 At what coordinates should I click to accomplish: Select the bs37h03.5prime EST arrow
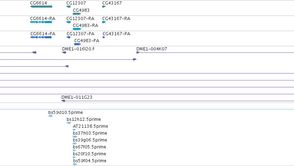click(75, 137)
